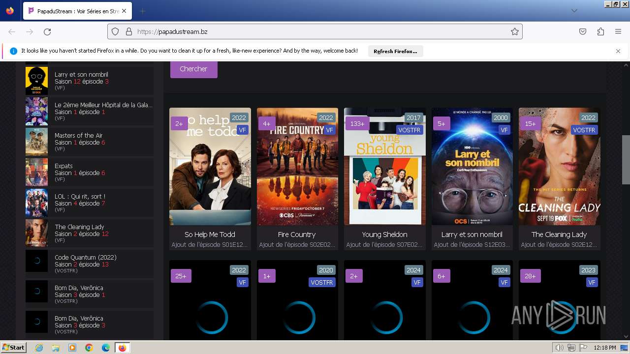630x354 pixels.
Task: Open Bom Dia, Verônica épisode 3
Action: 89,324
